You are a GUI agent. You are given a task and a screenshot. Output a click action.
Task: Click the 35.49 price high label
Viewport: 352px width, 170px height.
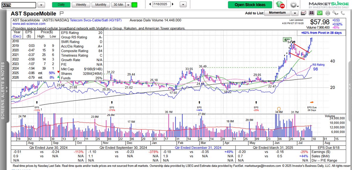point(203,66)
